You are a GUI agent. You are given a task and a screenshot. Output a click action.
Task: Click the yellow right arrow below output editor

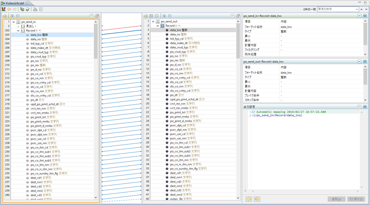[257, 199]
